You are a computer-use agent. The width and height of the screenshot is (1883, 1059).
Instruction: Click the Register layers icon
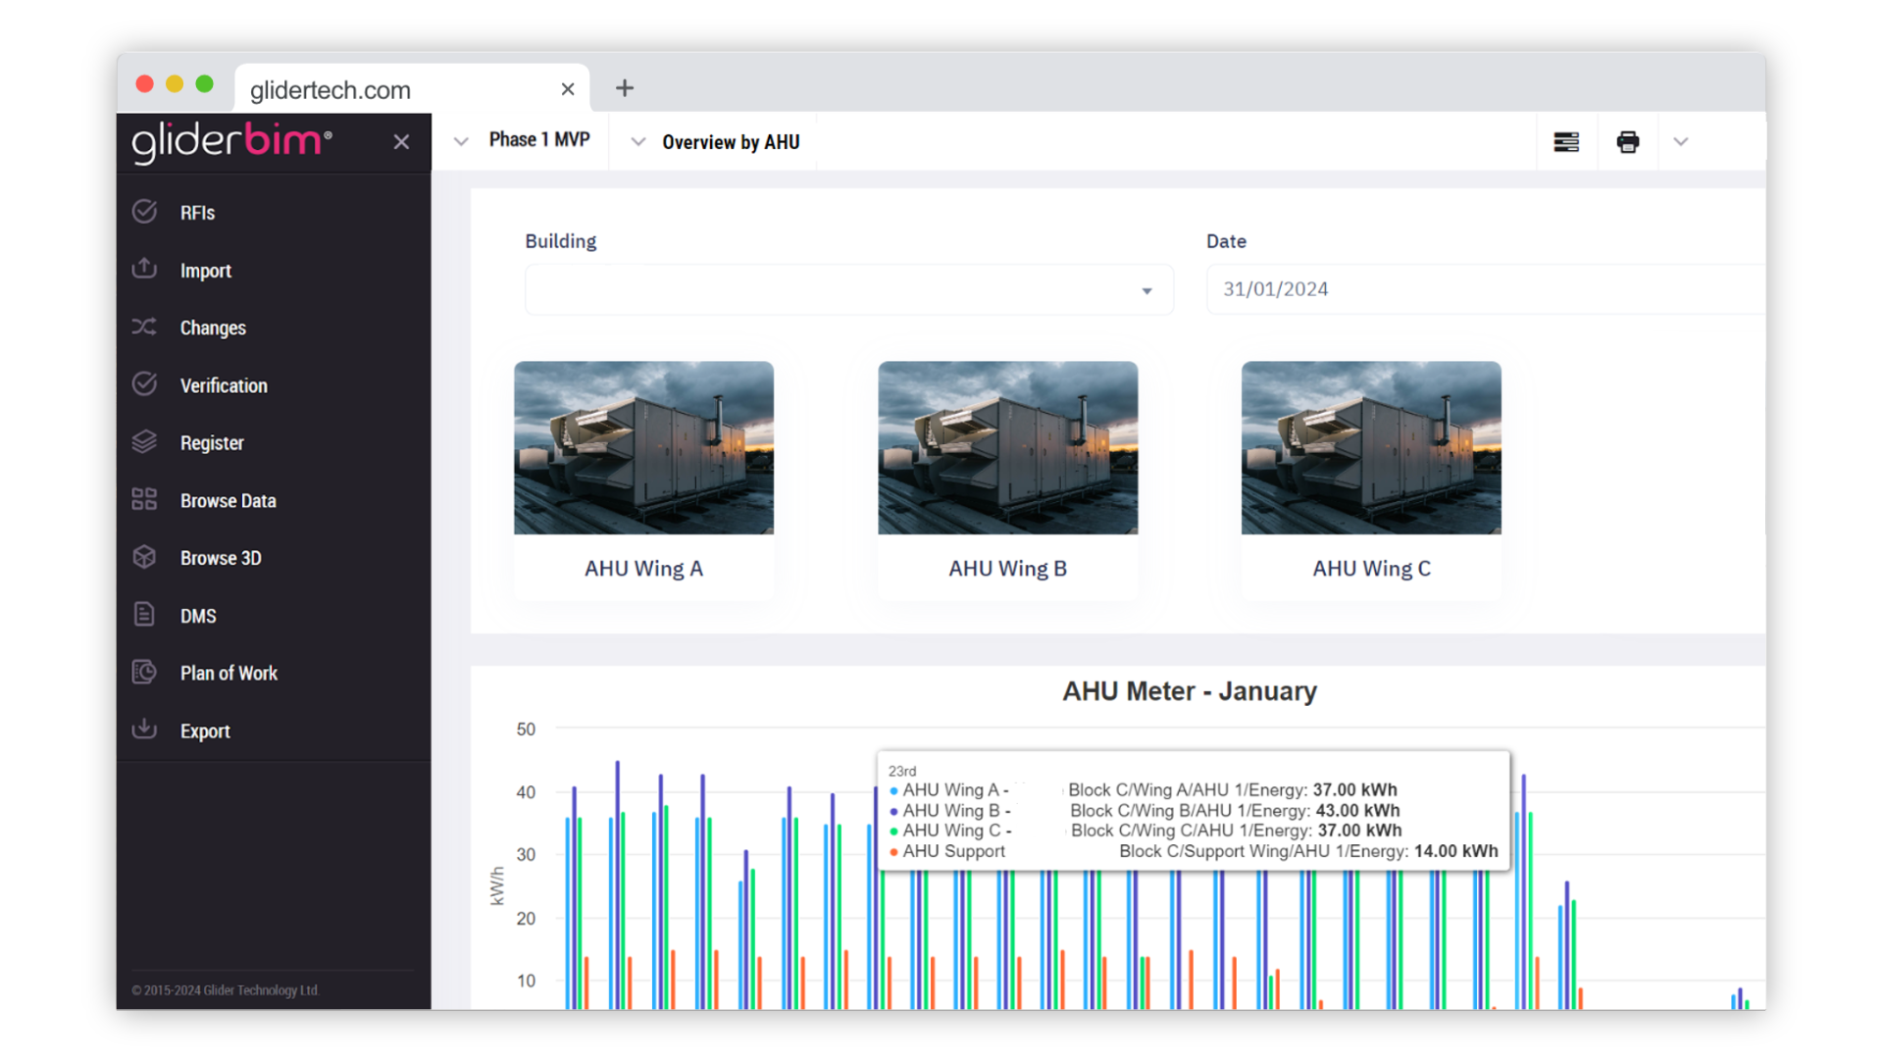pos(144,442)
